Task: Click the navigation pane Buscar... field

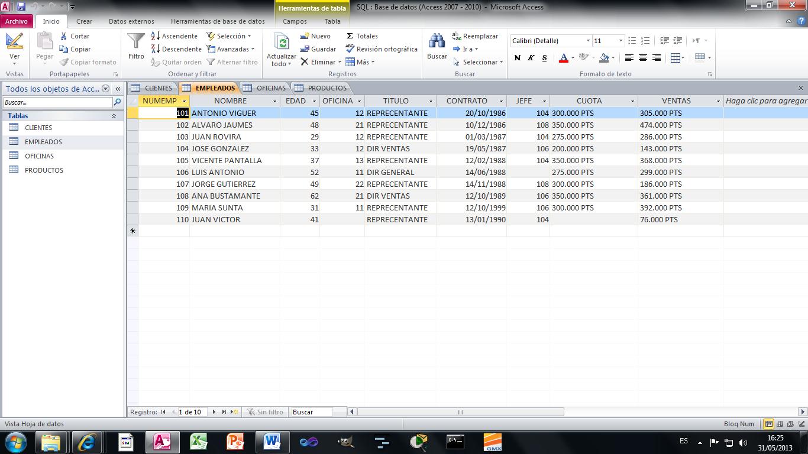Action: click(57, 102)
